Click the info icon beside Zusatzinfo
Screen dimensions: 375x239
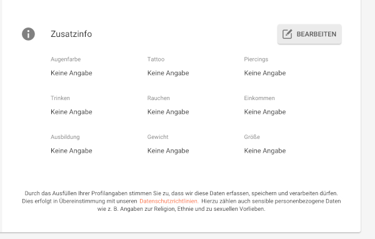[29, 34]
